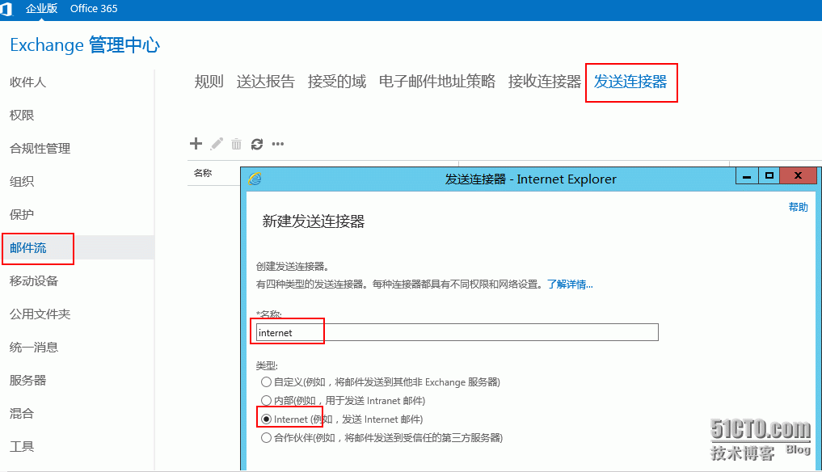Screen dimensions: 822x472
Task: Add a new send connector with plus icon
Action: click(196, 144)
